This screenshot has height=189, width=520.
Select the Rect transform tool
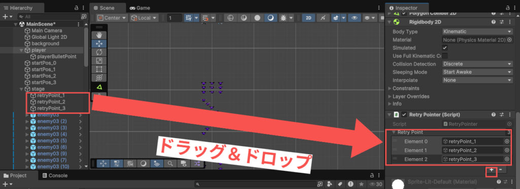click(x=100, y=69)
